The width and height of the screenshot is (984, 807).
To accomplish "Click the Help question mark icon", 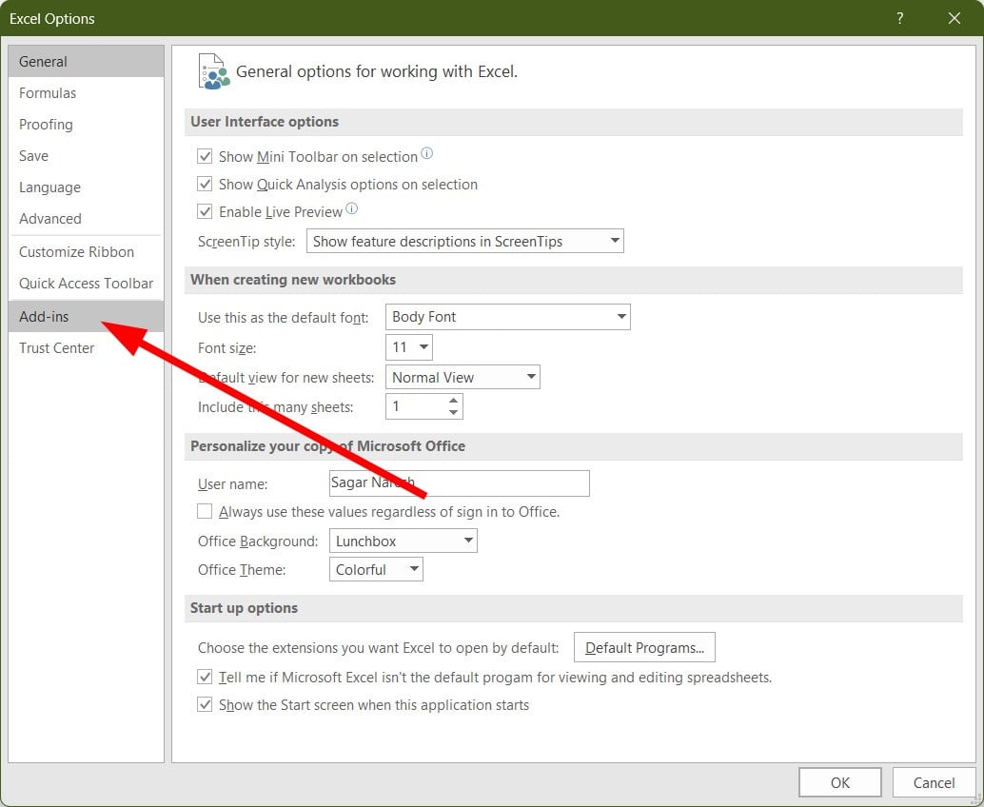I will pos(900,18).
